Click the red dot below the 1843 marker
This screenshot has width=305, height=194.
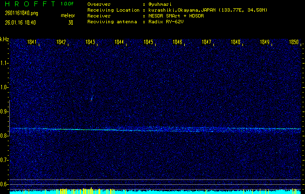click(x=91, y=99)
